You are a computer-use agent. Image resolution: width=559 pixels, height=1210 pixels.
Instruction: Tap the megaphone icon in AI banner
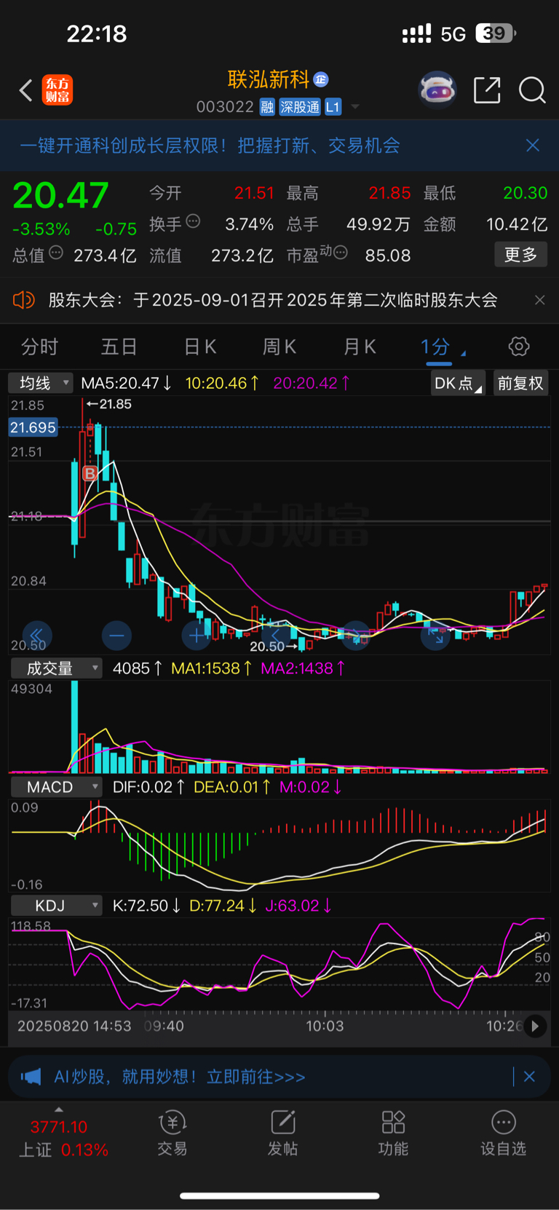pos(31,1077)
